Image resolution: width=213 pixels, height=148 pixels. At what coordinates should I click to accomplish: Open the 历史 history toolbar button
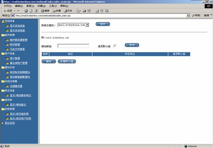click(68, 11)
